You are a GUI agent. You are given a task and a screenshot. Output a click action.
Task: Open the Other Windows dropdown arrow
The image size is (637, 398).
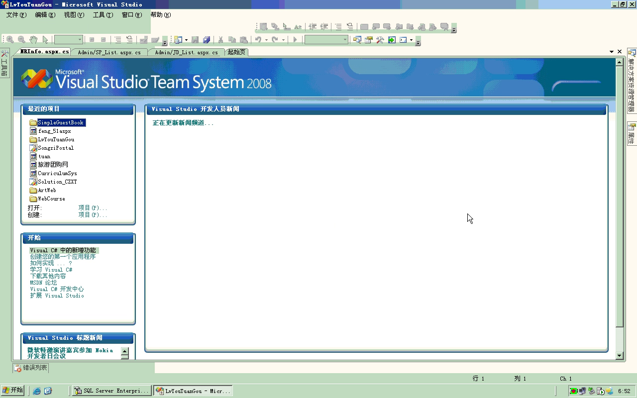(411, 40)
